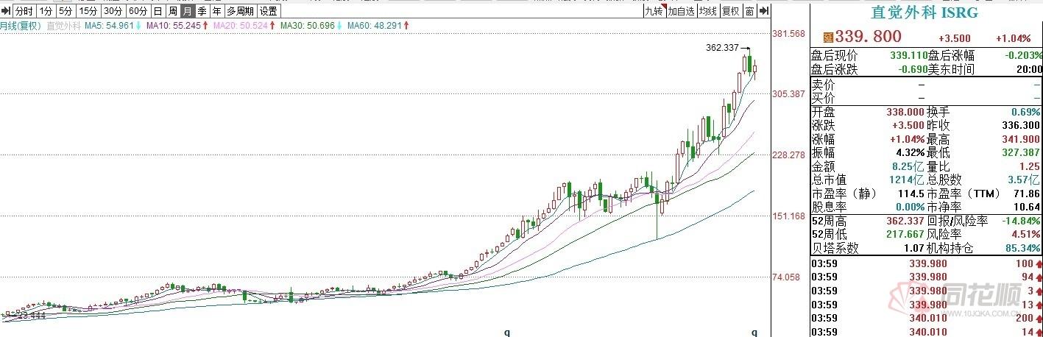Image resolution: width=1043 pixels, height=337 pixels.
Task: Click the 月线(复权) chart label
Action: pos(20,25)
